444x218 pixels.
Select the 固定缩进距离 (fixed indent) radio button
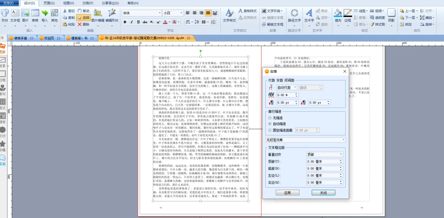point(270,130)
